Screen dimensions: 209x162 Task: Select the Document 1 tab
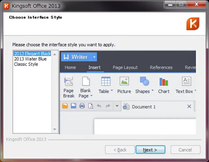pyautogui.click(x=158, y=107)
